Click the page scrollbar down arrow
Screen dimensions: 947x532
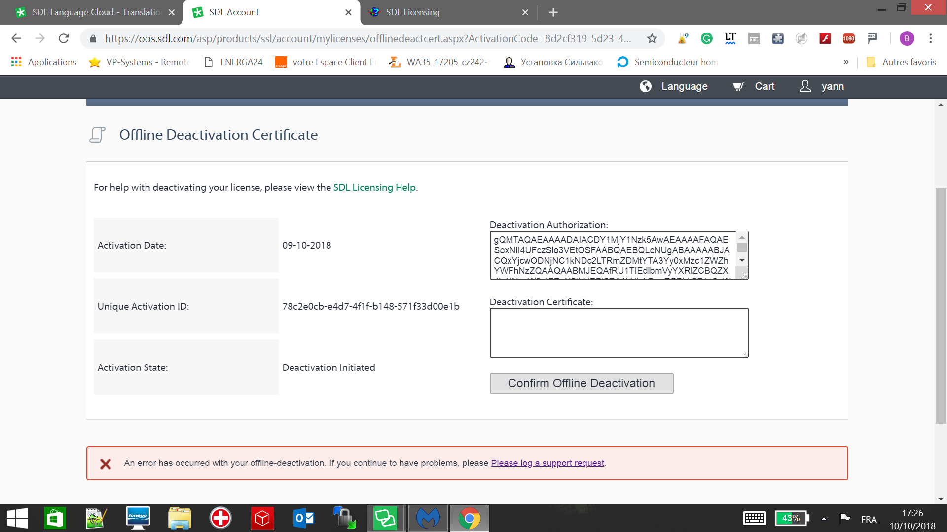point(941,499)
